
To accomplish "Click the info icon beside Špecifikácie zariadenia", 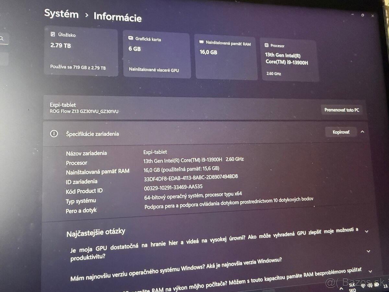I will (54, 134).
